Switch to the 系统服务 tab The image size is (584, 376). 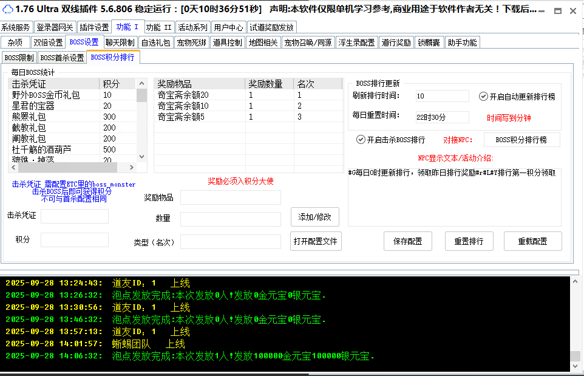(16, 27)
